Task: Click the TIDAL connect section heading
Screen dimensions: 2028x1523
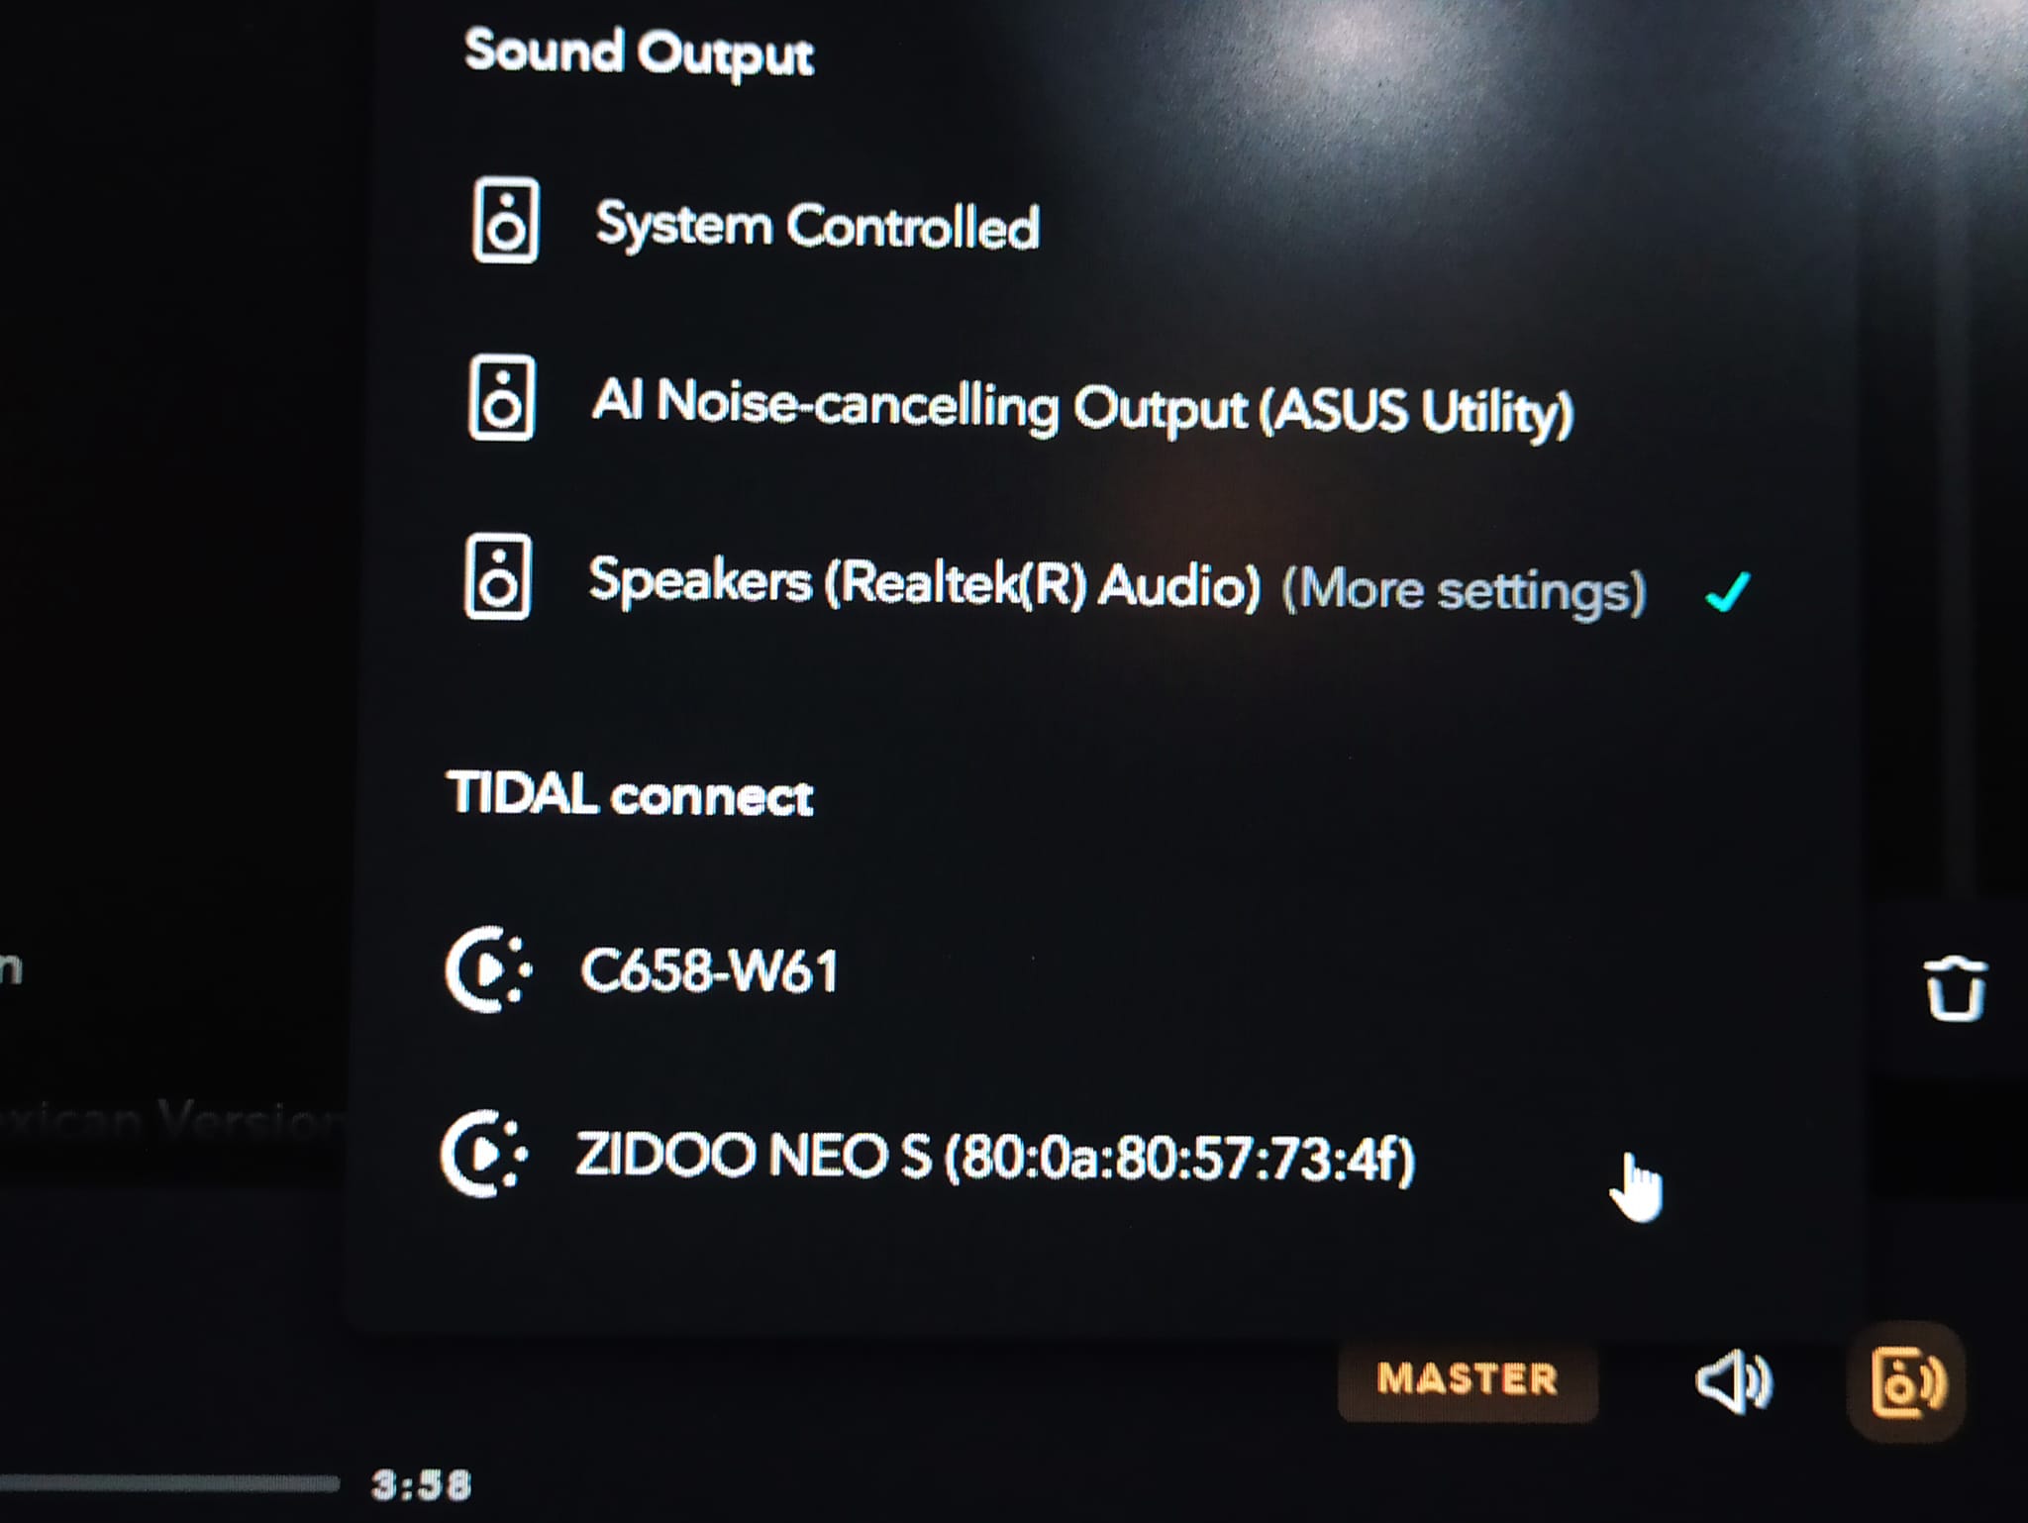Action: pos(630,795)
